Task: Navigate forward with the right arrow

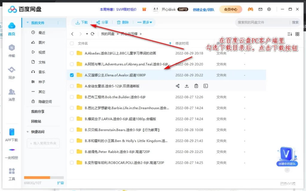Action: [81, 34]
